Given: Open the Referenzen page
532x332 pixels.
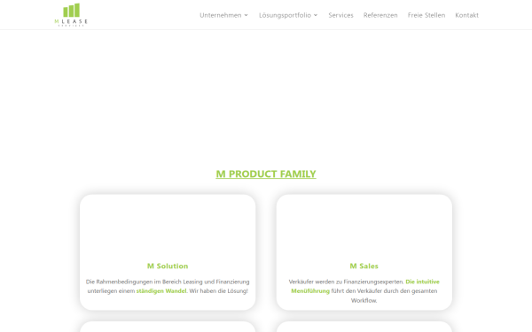Looking at the screenshot, I should [x=380, y=15].
